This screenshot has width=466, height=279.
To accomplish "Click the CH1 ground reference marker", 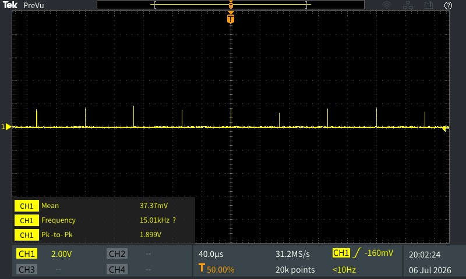I will 6,127.
